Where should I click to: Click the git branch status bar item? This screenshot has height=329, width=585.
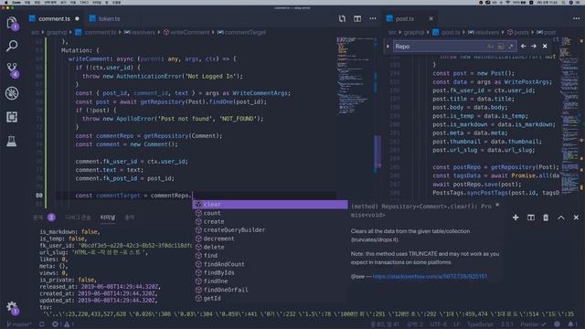[19, 324]
